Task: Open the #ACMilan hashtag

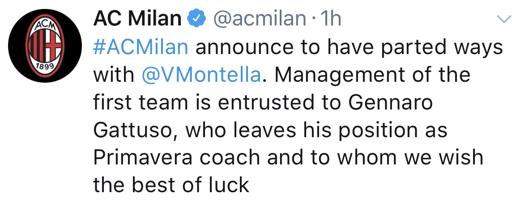Action: (x=141, y=47)
